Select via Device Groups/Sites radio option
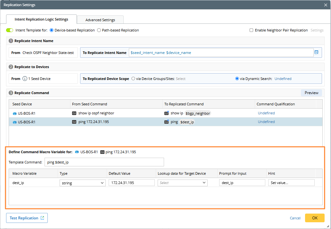This screenshot has height=229, width=331. [133, 79]
